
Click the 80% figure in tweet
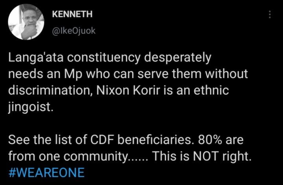[x=210, y=140]
